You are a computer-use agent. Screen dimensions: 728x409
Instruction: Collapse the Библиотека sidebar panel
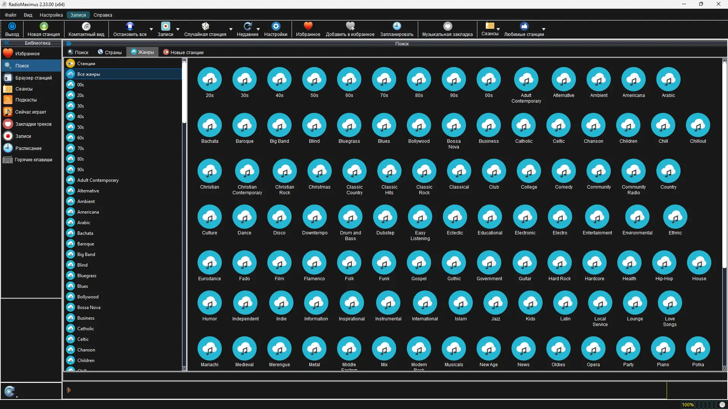pos(6,43)
